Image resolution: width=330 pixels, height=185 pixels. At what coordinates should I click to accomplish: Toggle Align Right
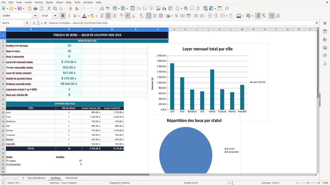click(114, 16)
